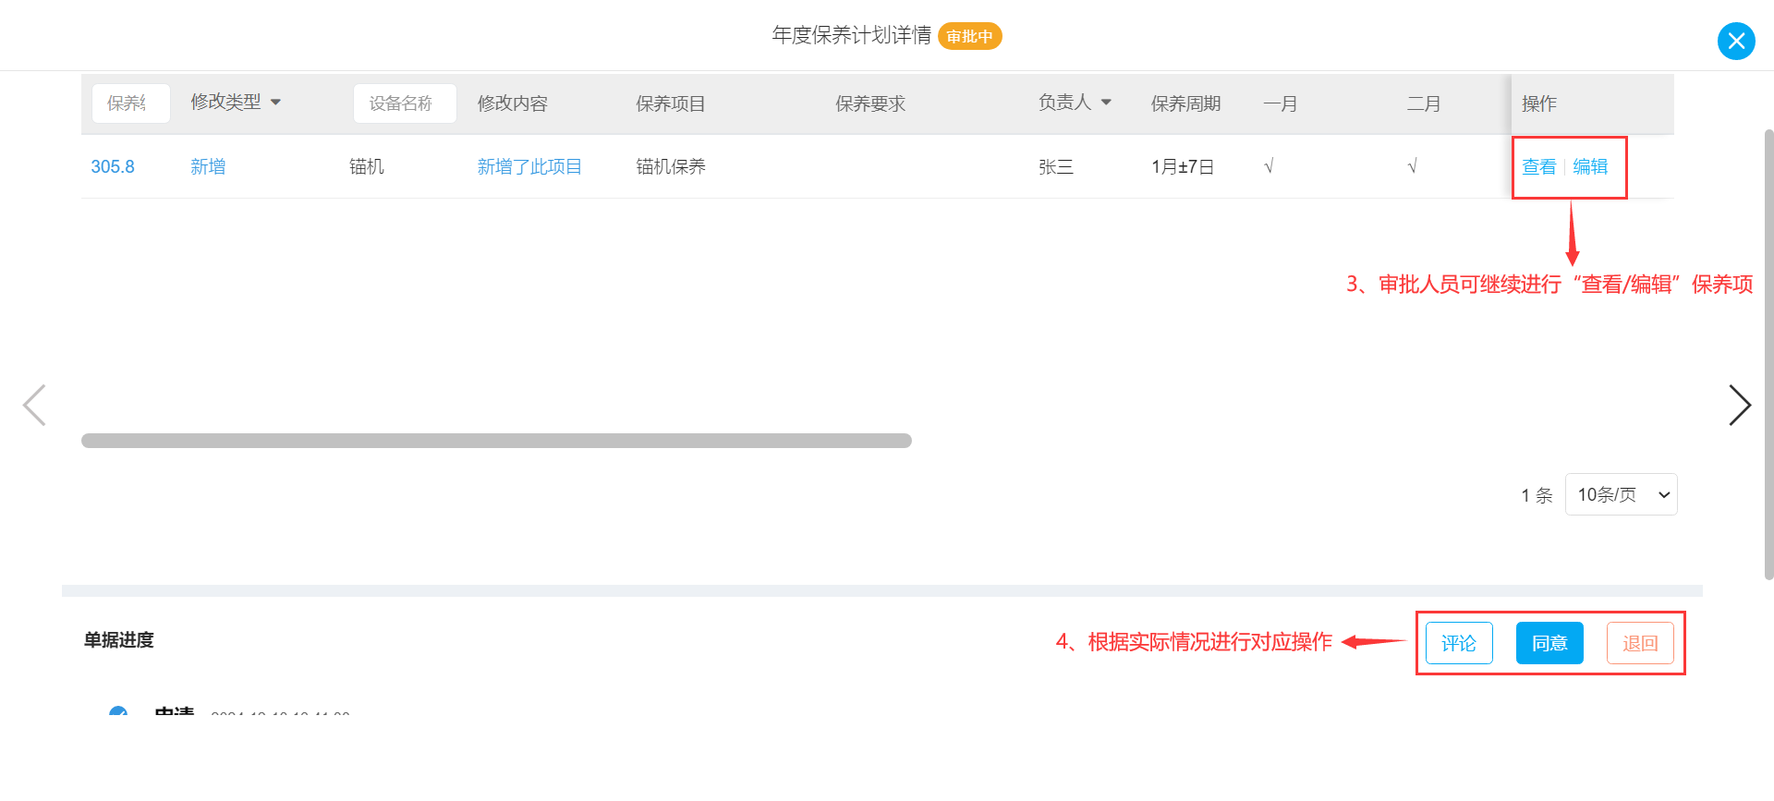The height and width of the screenshot is (801, 1774).
Task: Go to the next slide arrow
Action: click(x=1740, y=405)
